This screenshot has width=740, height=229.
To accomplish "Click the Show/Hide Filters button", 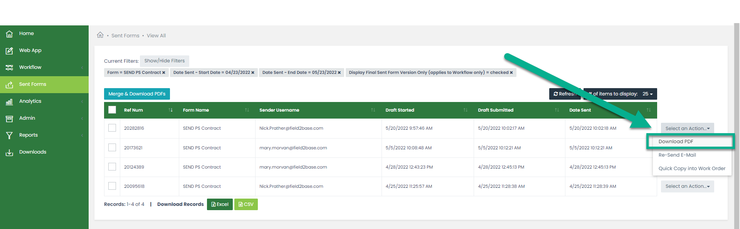I will pyautogui.click(x=165, y=61).
